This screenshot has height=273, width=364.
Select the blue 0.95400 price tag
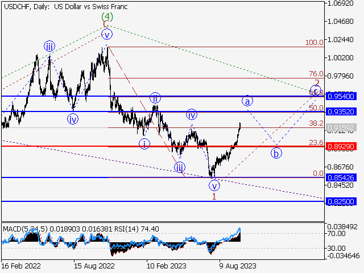point(341,96)
